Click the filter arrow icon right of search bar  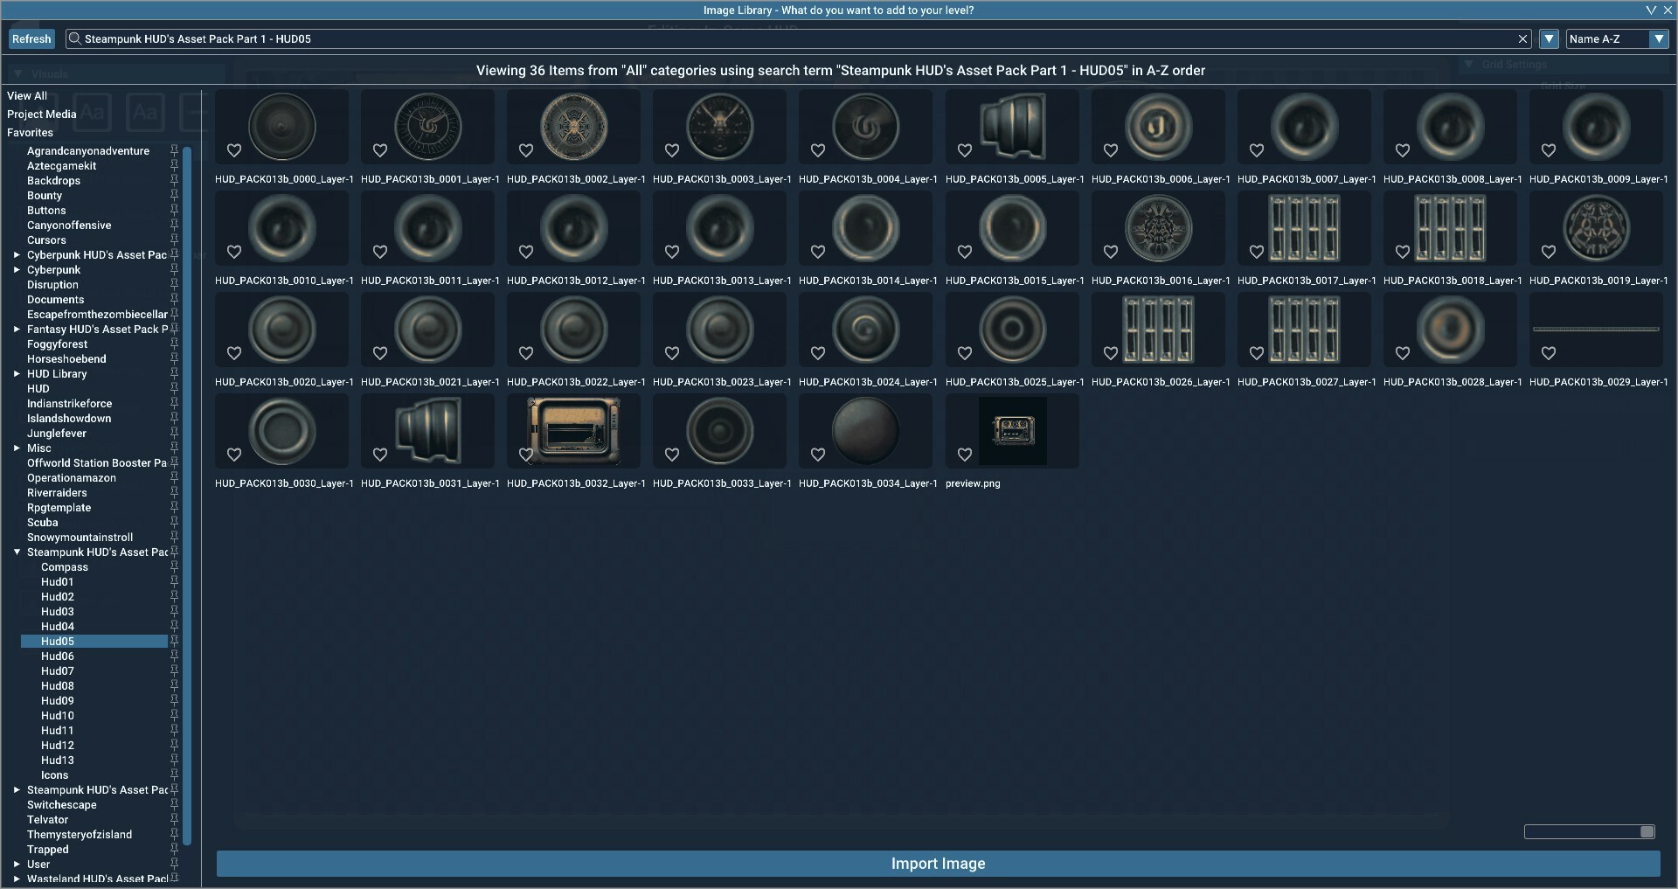[x=1550, y=38]
